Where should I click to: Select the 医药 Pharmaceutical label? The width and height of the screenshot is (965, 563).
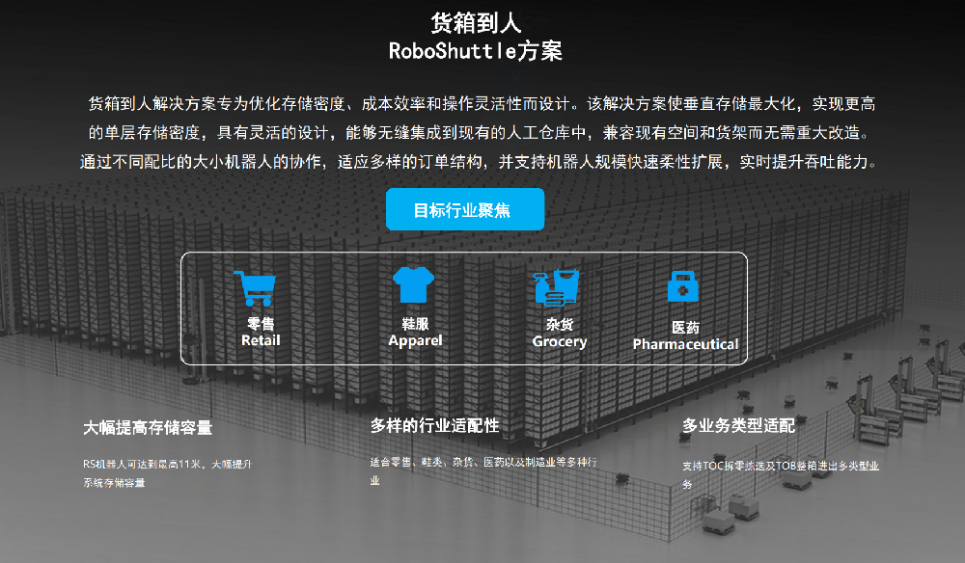pos(685,336)
